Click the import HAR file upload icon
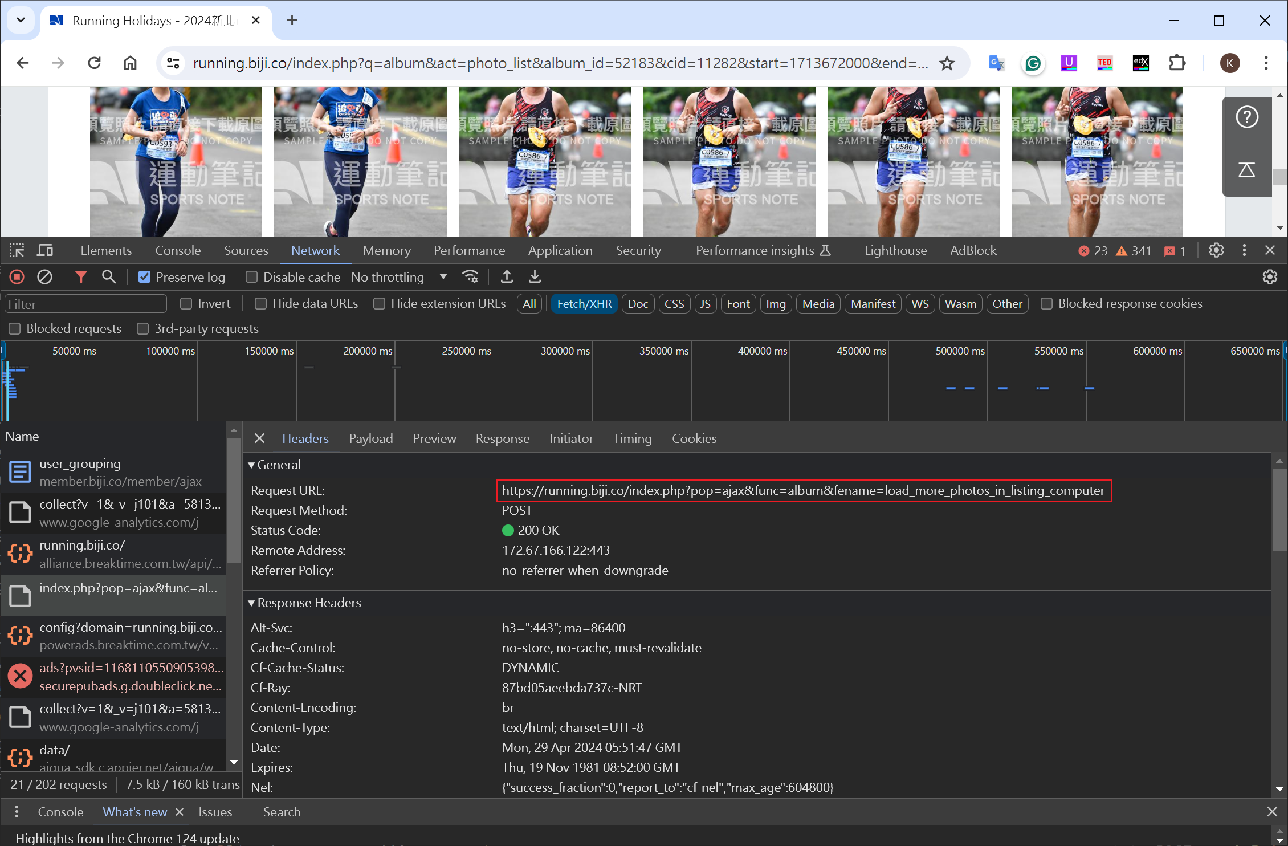The image size is (1288, 846). click(507, 277)
